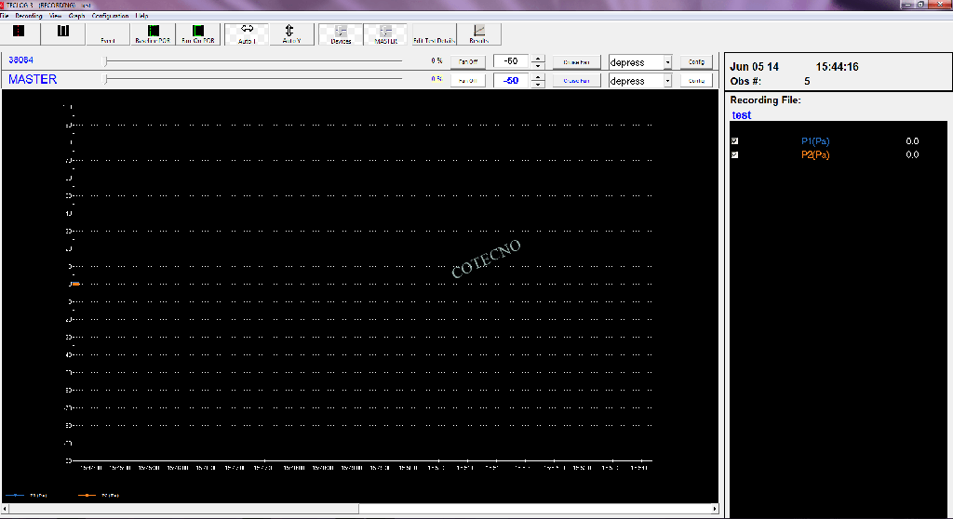Click the Auto Y vertical scaling icon

click(x=291, y=33)
